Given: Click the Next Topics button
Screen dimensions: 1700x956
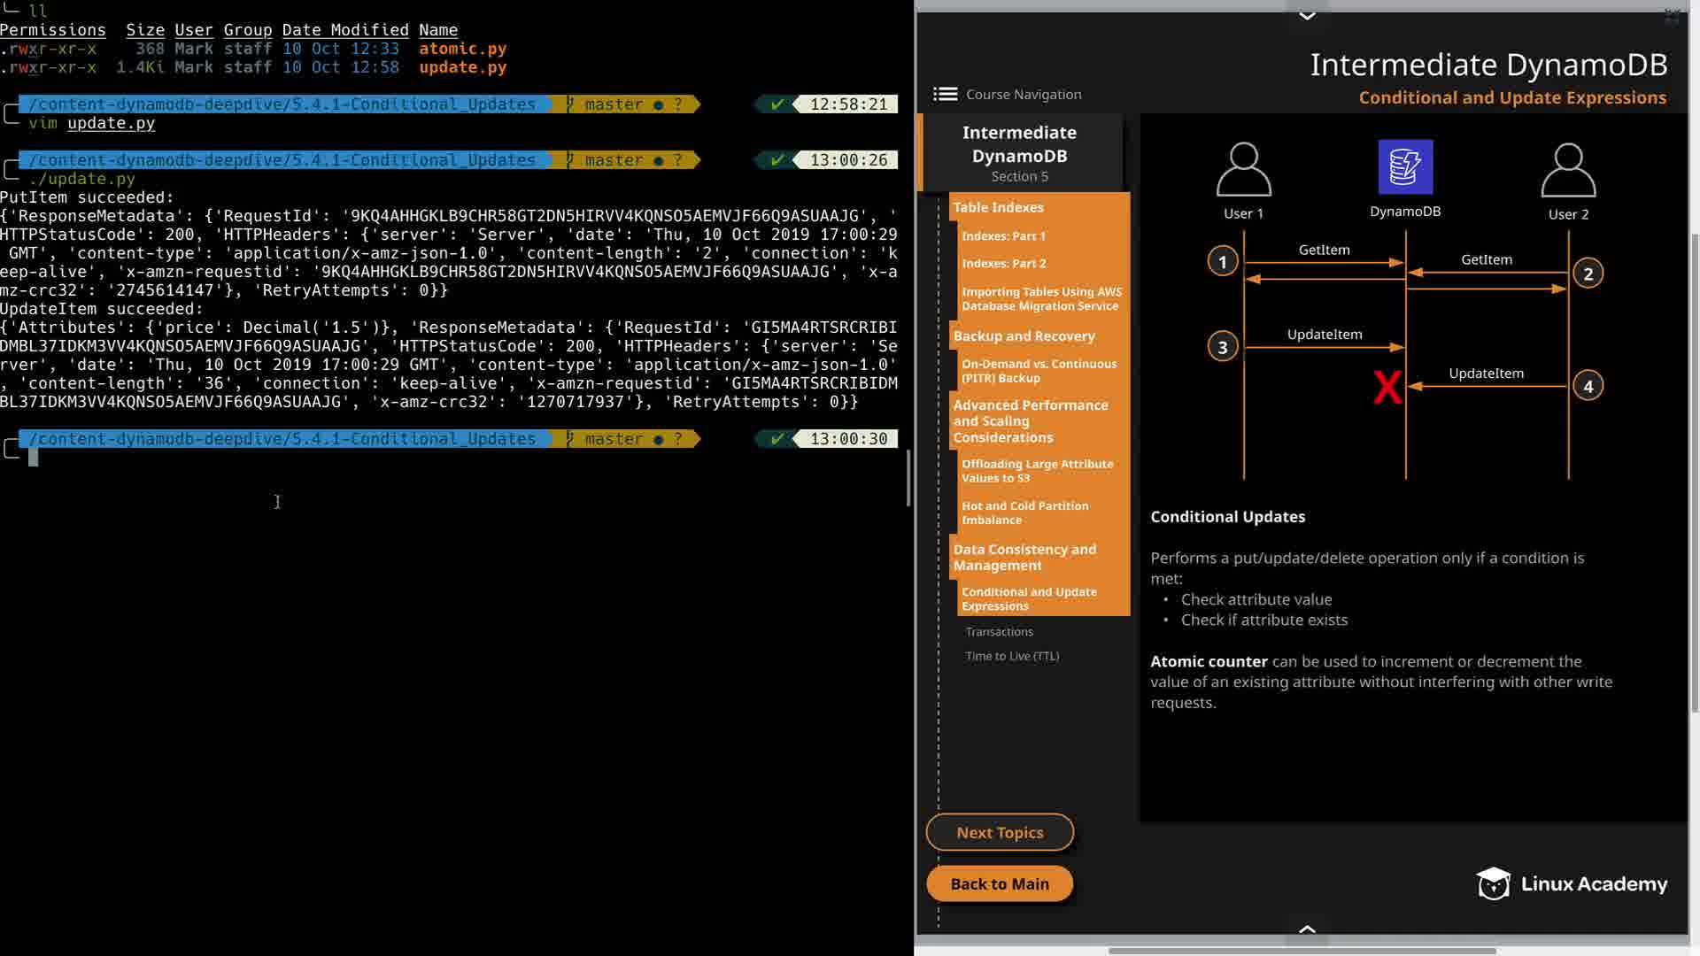Looking at the screenshot, I should tap(1000, 832).
